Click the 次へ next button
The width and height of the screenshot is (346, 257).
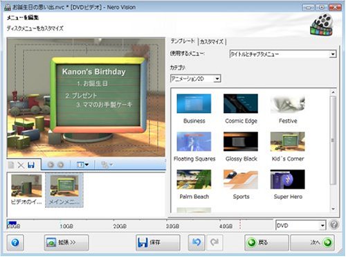click(x=312, y=242)
